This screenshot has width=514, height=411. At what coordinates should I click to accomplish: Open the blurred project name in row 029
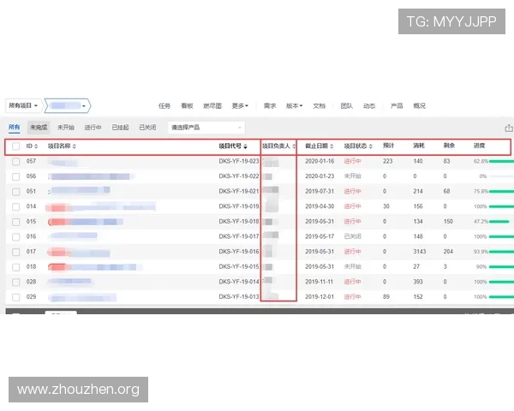click(82, 298)
